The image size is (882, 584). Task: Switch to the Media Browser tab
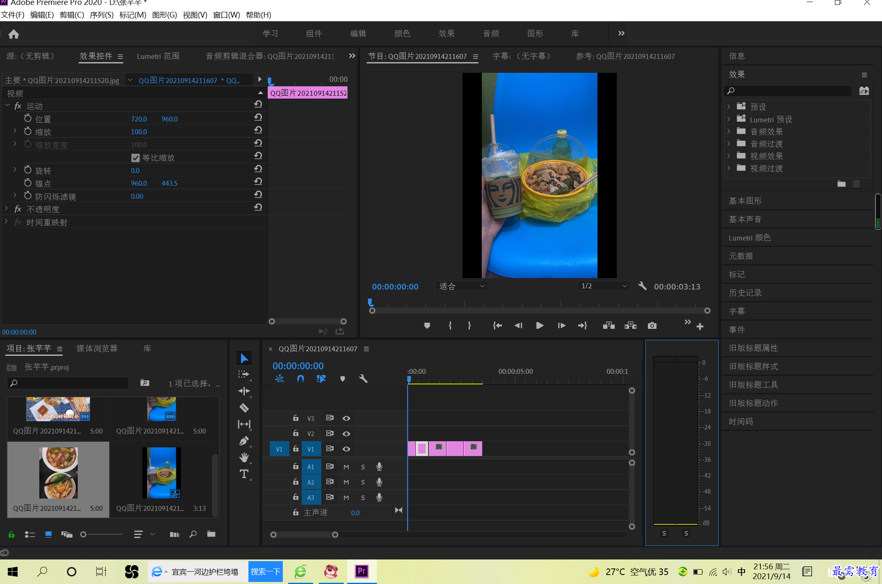coord(97,348)
